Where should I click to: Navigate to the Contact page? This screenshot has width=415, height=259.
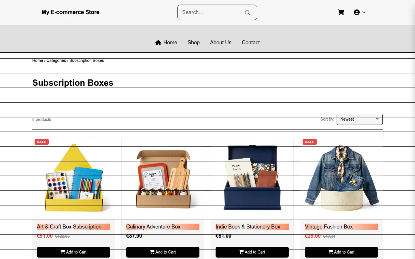tap(251, 43)
